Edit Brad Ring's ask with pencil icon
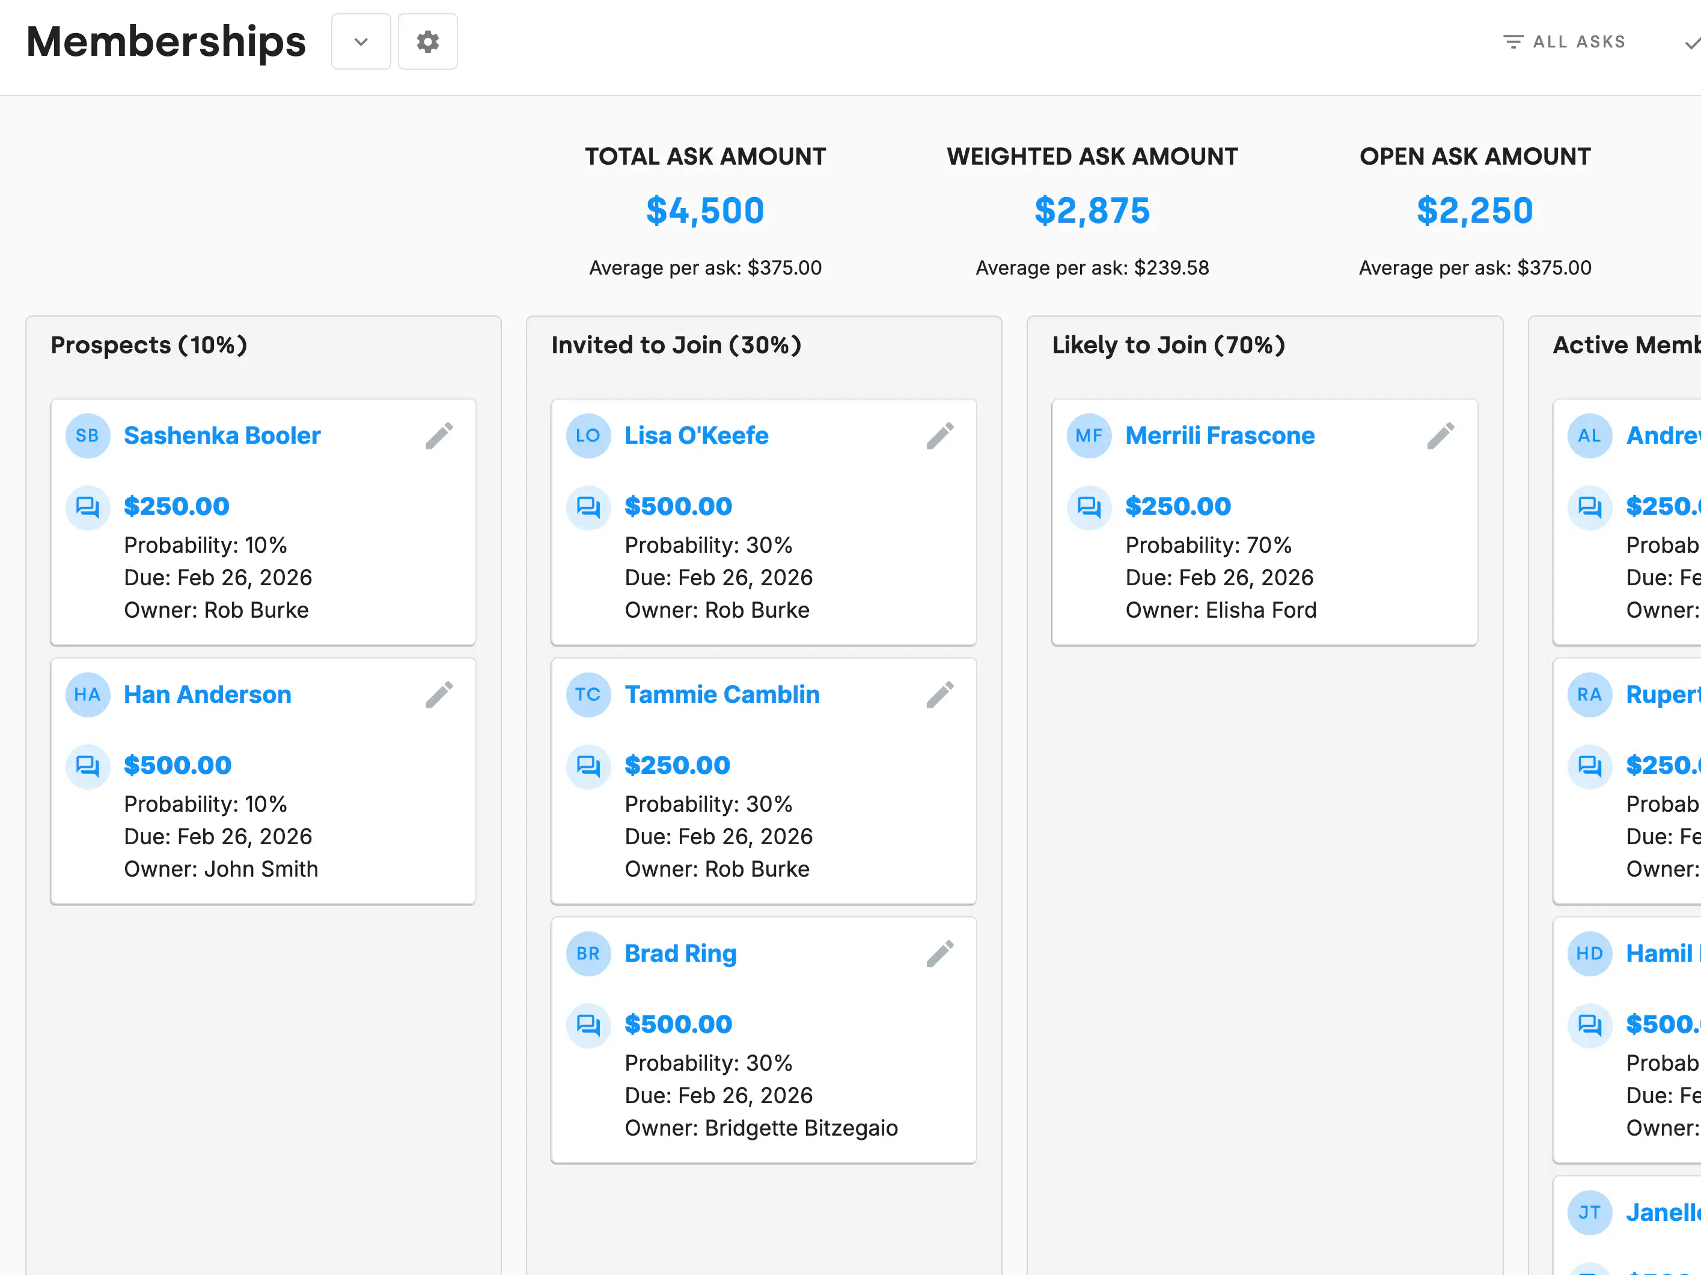The height and width of the screenshot is (1275, 1701). tap(939, 954)
